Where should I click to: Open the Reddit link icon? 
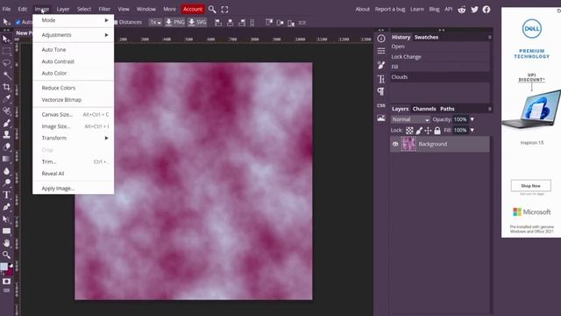[x=462, y=10]
